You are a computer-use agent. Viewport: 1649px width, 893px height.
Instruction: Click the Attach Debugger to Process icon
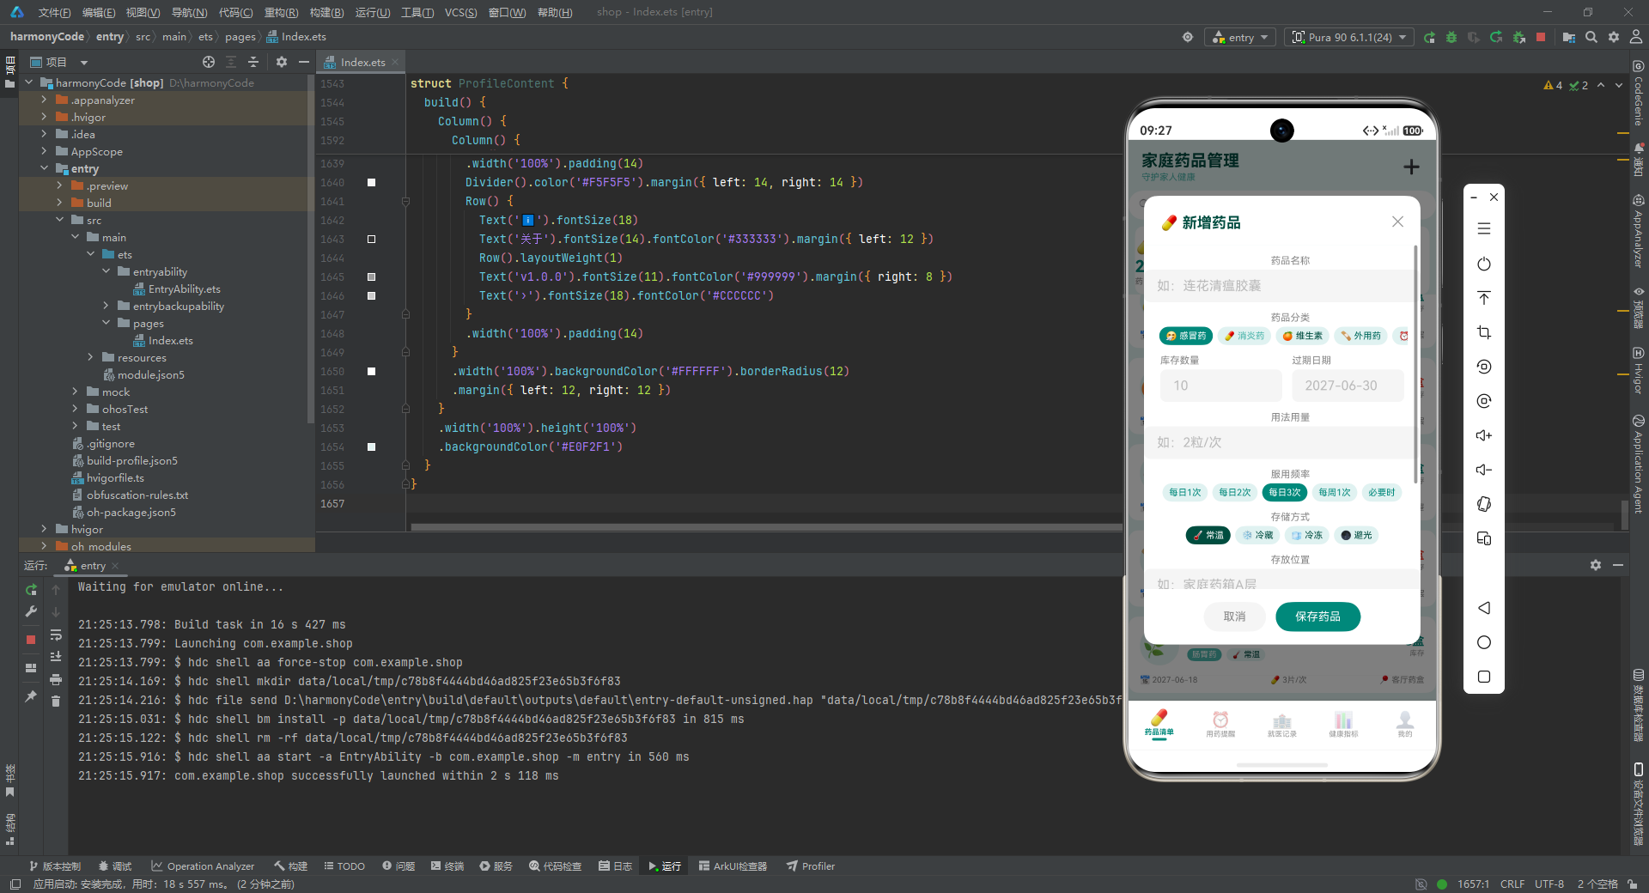[1518, 37]
